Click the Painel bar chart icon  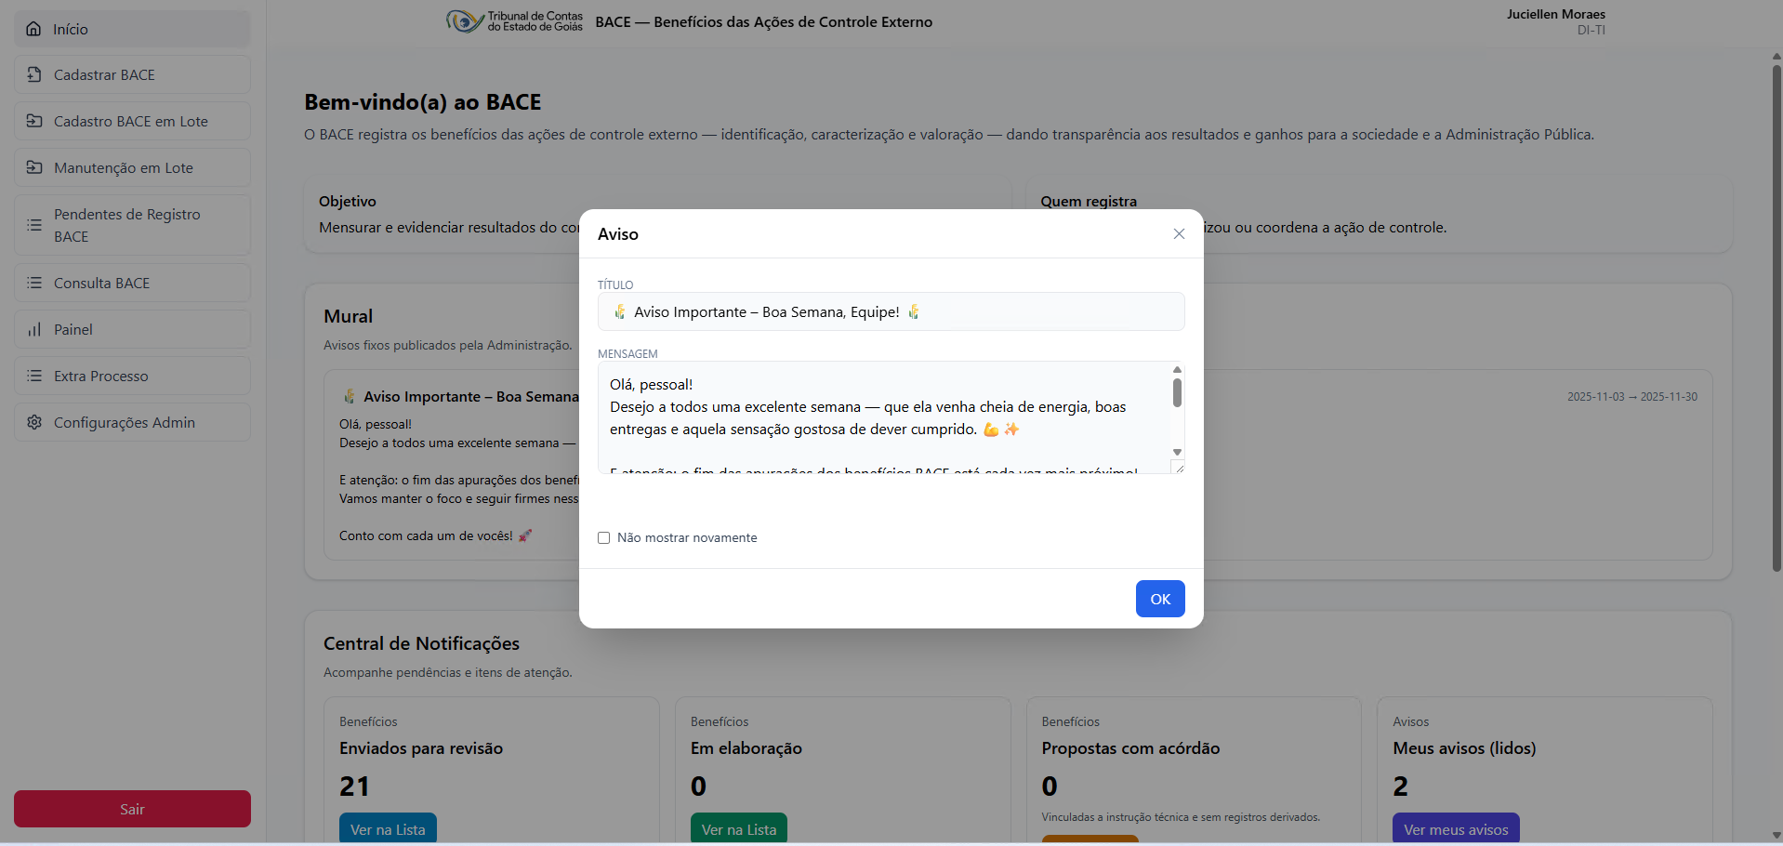point(34,329)
